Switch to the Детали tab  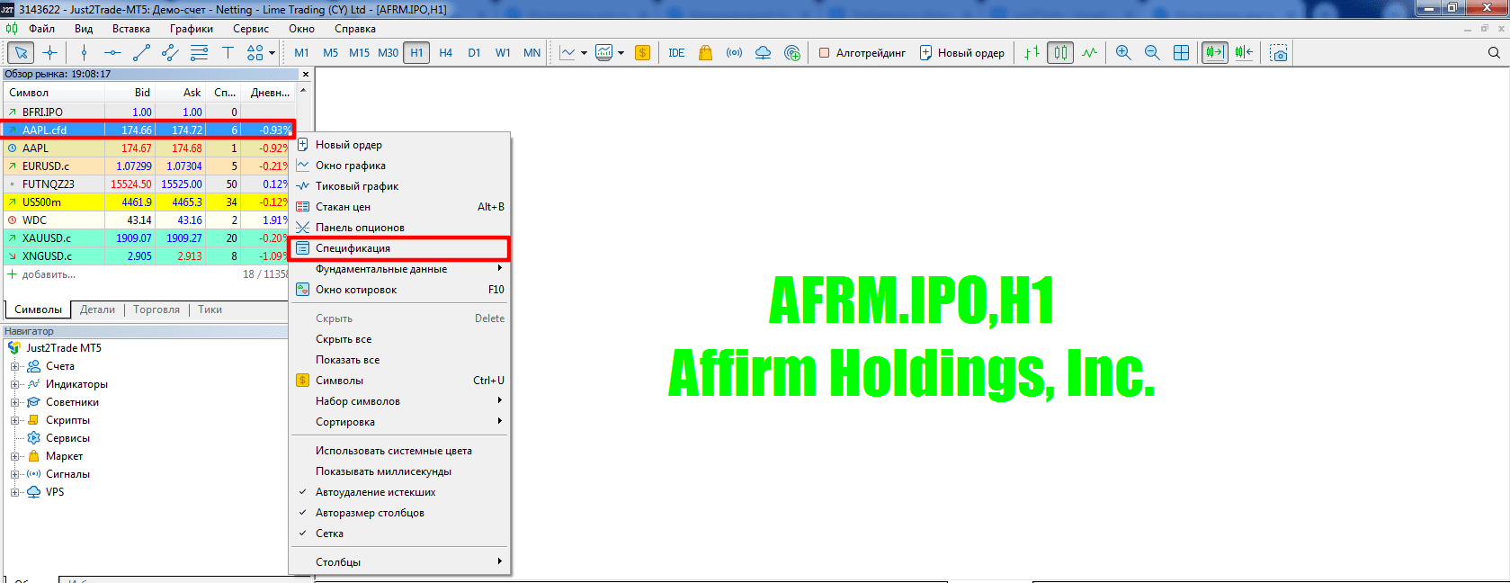click(x=97, y=309)
